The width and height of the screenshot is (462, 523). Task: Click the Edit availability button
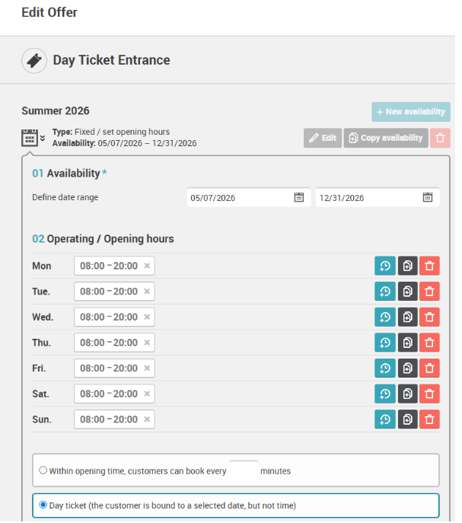pyautogui.click(x=323, y=138)
